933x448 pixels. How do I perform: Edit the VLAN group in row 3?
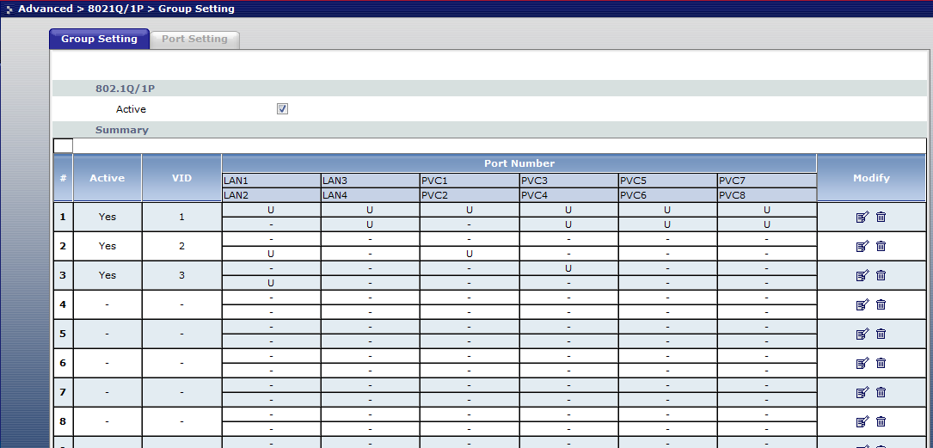[862, 275]
